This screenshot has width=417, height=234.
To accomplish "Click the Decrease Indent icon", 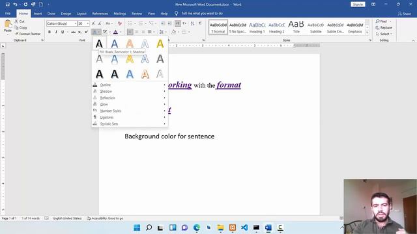I will tap(164, 23).
